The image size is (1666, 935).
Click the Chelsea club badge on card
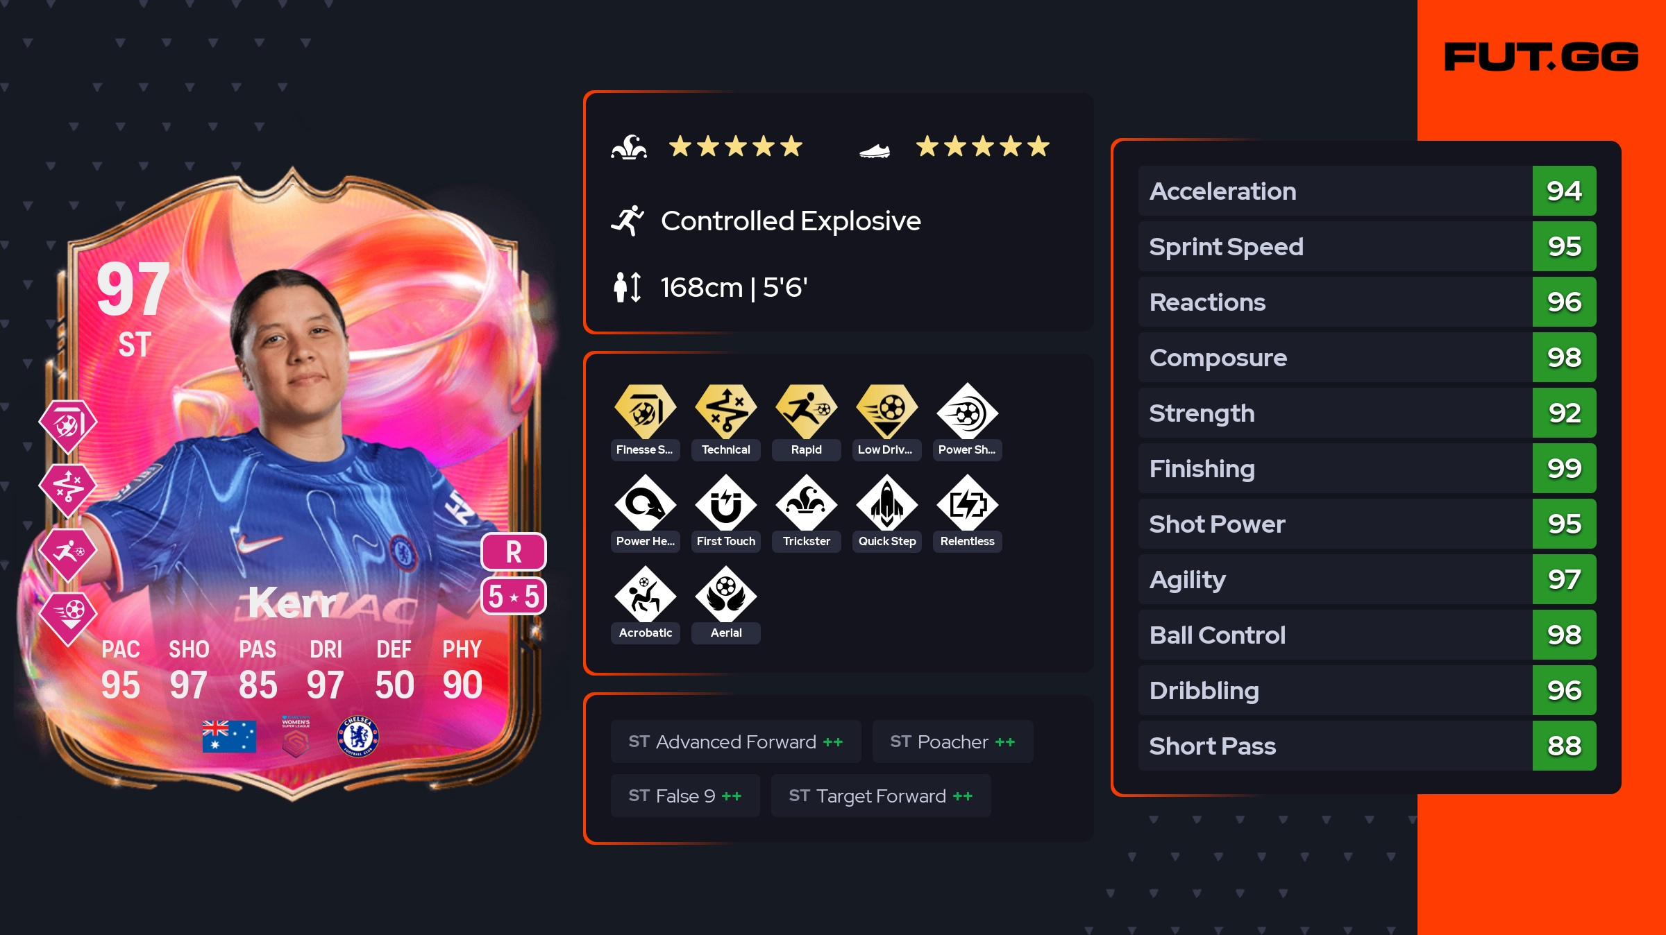[358, 736]
